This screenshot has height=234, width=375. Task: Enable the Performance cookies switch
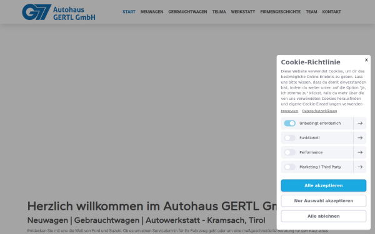pos(289,152)
